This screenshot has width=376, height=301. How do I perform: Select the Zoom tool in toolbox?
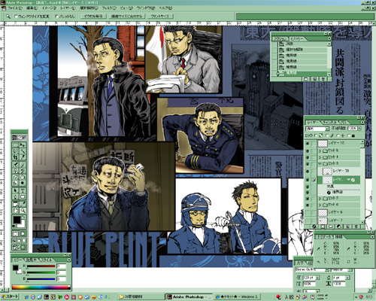point(23,211)
